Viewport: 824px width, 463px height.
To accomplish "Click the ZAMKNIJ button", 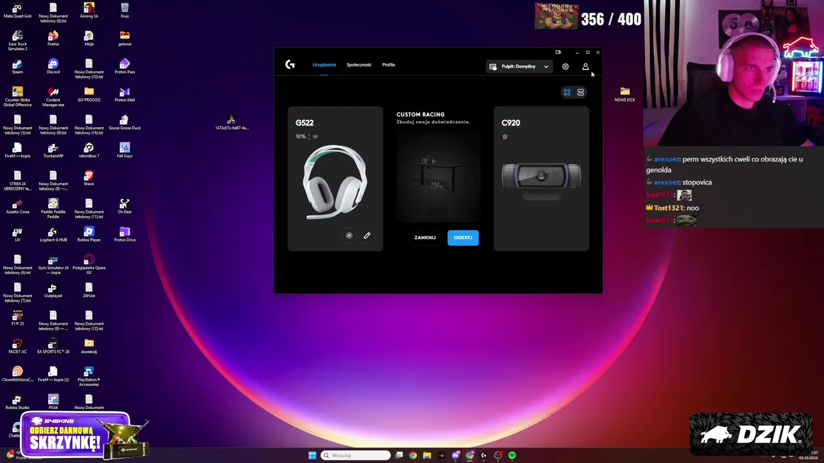I will (x=425, y=237).
